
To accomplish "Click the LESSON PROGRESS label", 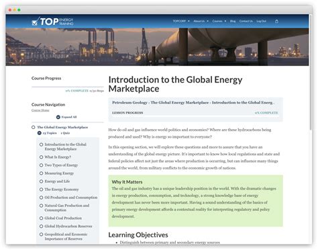I will 127,113.
